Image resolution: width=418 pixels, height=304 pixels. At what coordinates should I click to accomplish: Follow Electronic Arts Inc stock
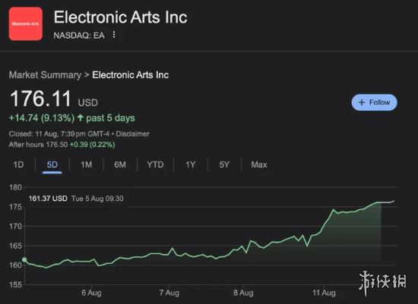pyautogui.click(x=374, y=102)
